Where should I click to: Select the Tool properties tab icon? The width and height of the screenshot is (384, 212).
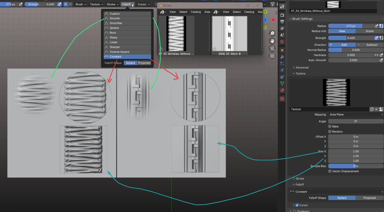(282, 6)
